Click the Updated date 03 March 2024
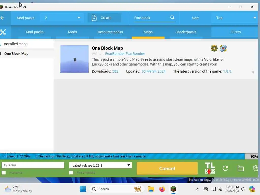The width and height of the screenshot is (260, 195). coord(154,71)
